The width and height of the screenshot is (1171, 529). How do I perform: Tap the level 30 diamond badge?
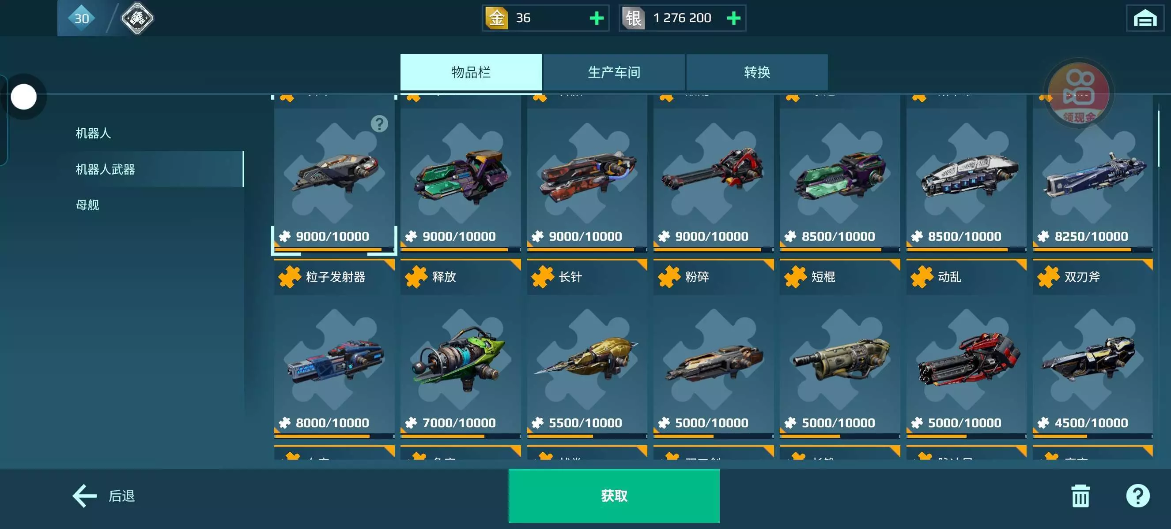pyautogui.click(x=82, y=18)
